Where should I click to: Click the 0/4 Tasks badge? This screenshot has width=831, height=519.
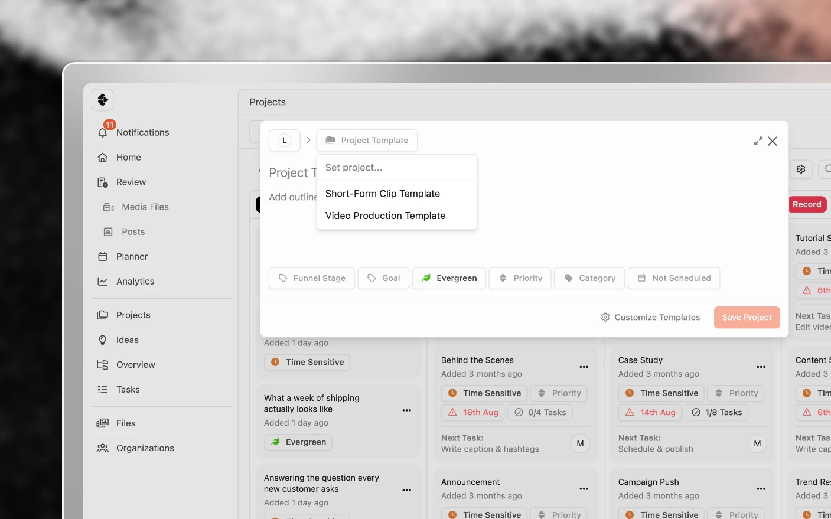540,413
